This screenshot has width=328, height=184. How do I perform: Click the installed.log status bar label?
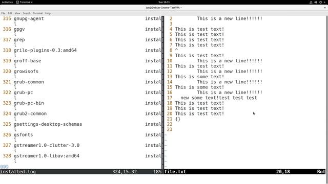coord(18,172)
